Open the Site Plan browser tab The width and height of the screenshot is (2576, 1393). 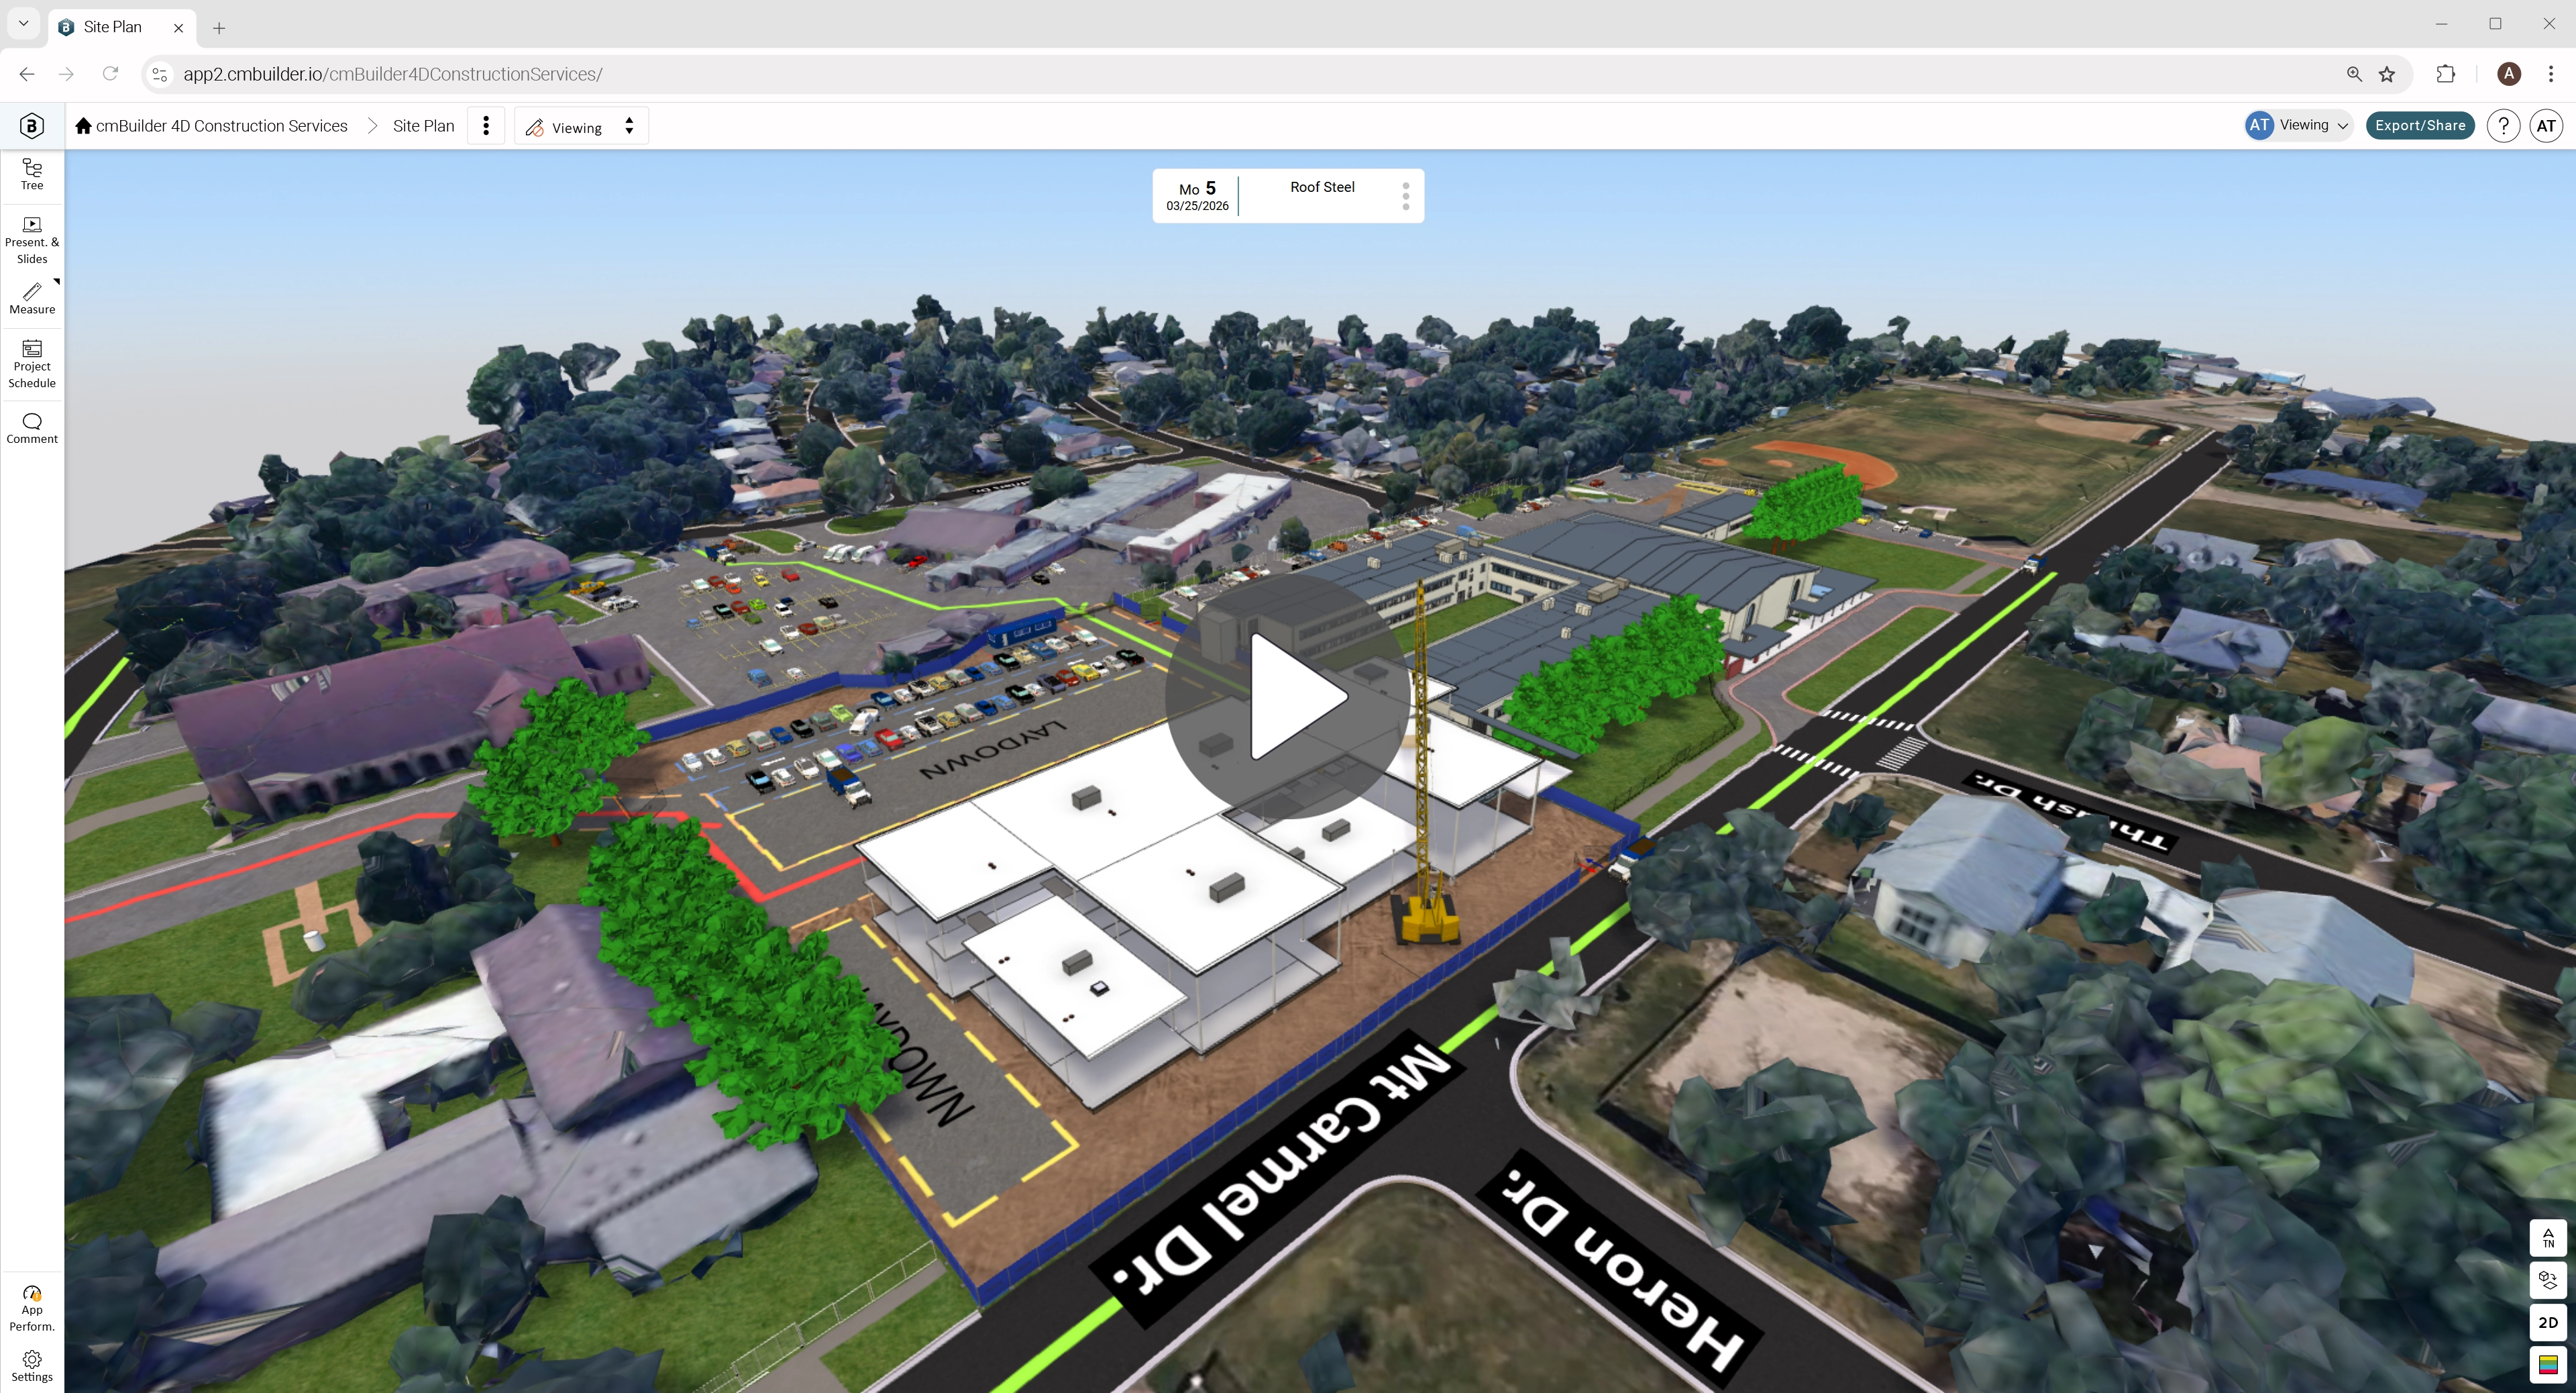(x=113, y=27)
